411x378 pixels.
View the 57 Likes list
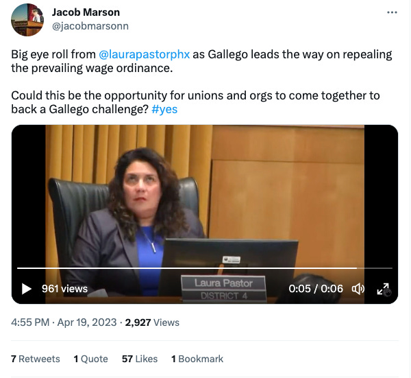click(140, 359)
